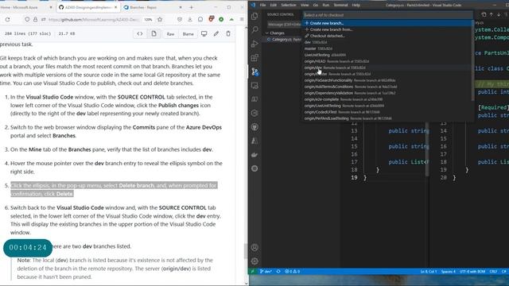Image resolution: width=509 pixels, height=286 pixels.
Task: Open the Run menu in VS Code
Action: coord(325,6)
